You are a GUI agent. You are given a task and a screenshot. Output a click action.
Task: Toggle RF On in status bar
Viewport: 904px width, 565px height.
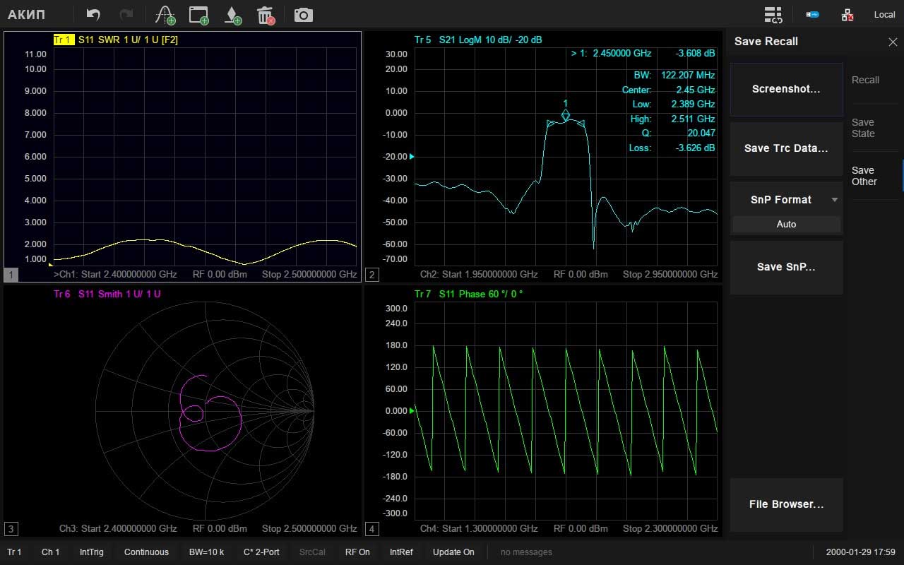click(357, 552)
